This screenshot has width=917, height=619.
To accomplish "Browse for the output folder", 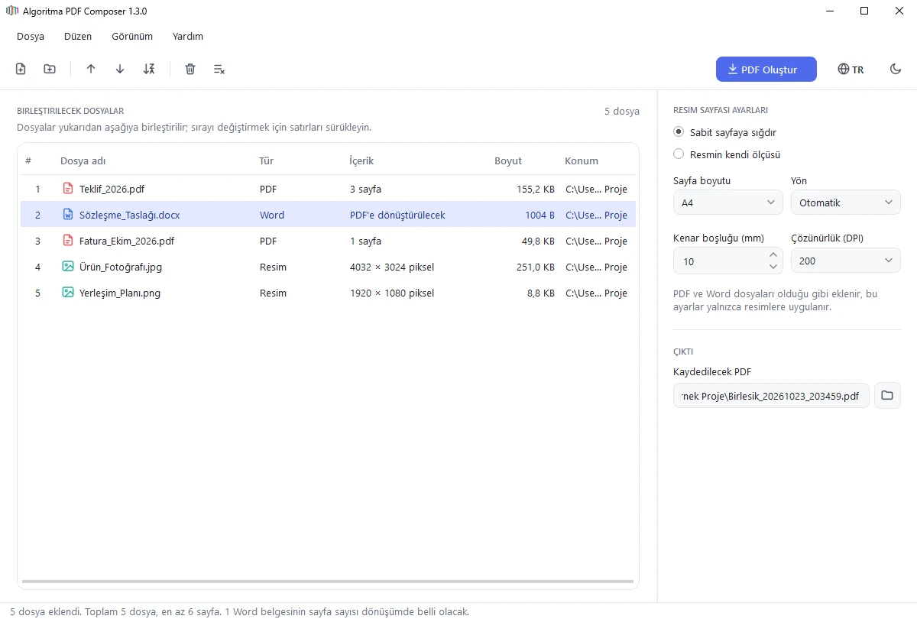I will click(887, 396).
